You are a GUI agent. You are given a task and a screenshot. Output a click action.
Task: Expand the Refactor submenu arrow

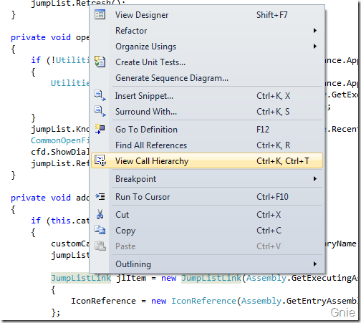click(315, 31)
